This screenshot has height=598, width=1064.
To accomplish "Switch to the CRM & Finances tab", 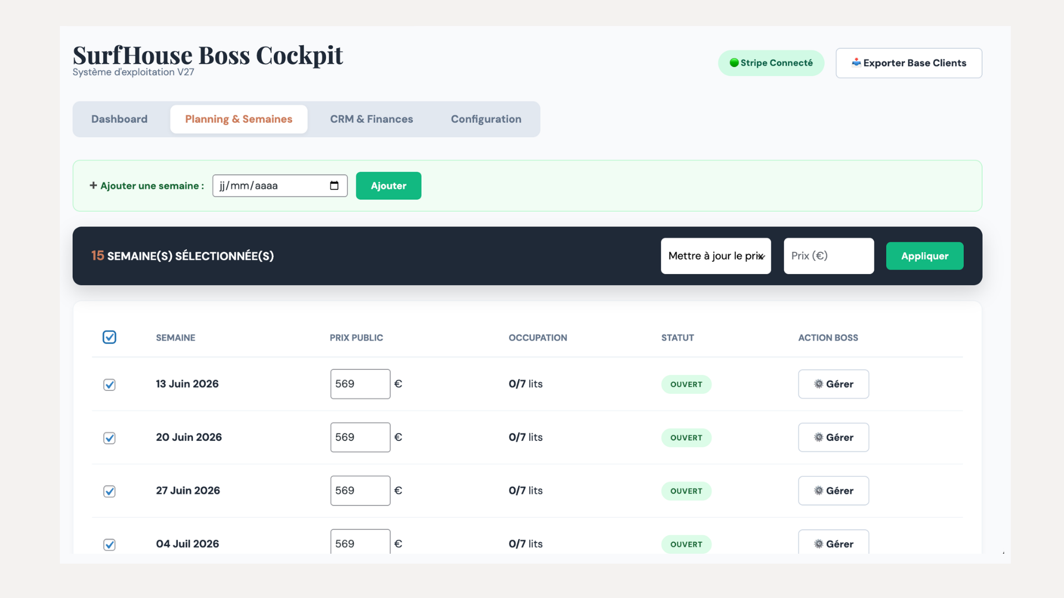I will click(x=371, y=119).
